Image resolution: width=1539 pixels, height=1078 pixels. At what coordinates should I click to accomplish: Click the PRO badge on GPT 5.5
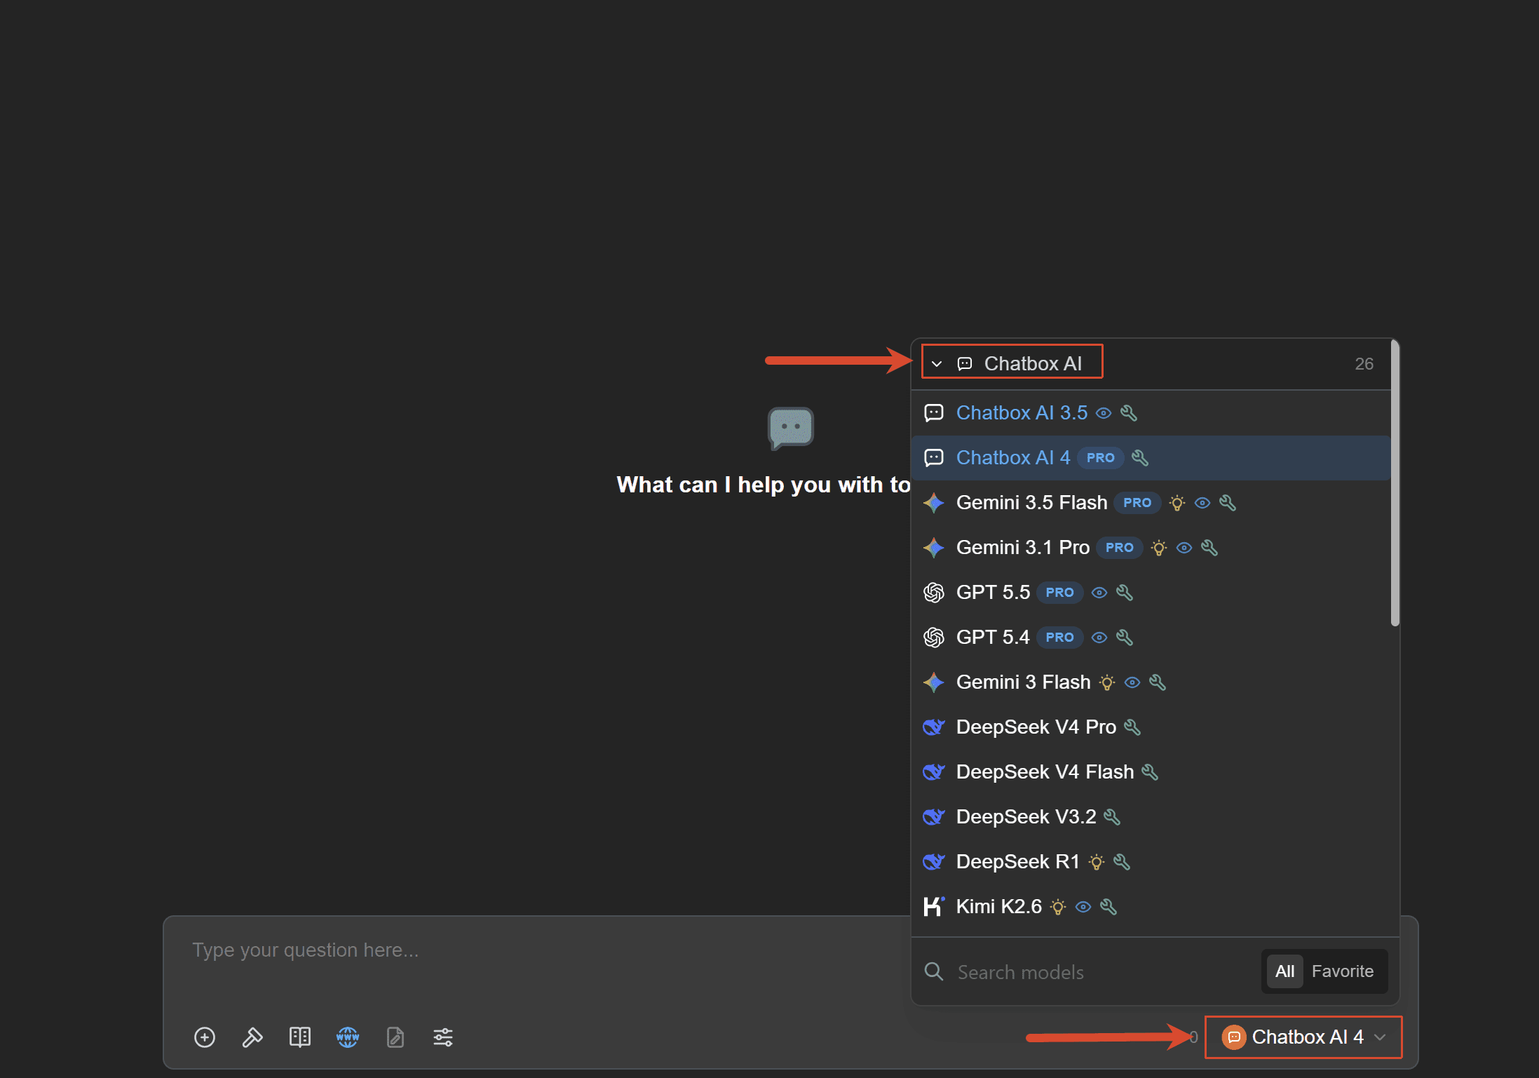tap(1059, 593)
